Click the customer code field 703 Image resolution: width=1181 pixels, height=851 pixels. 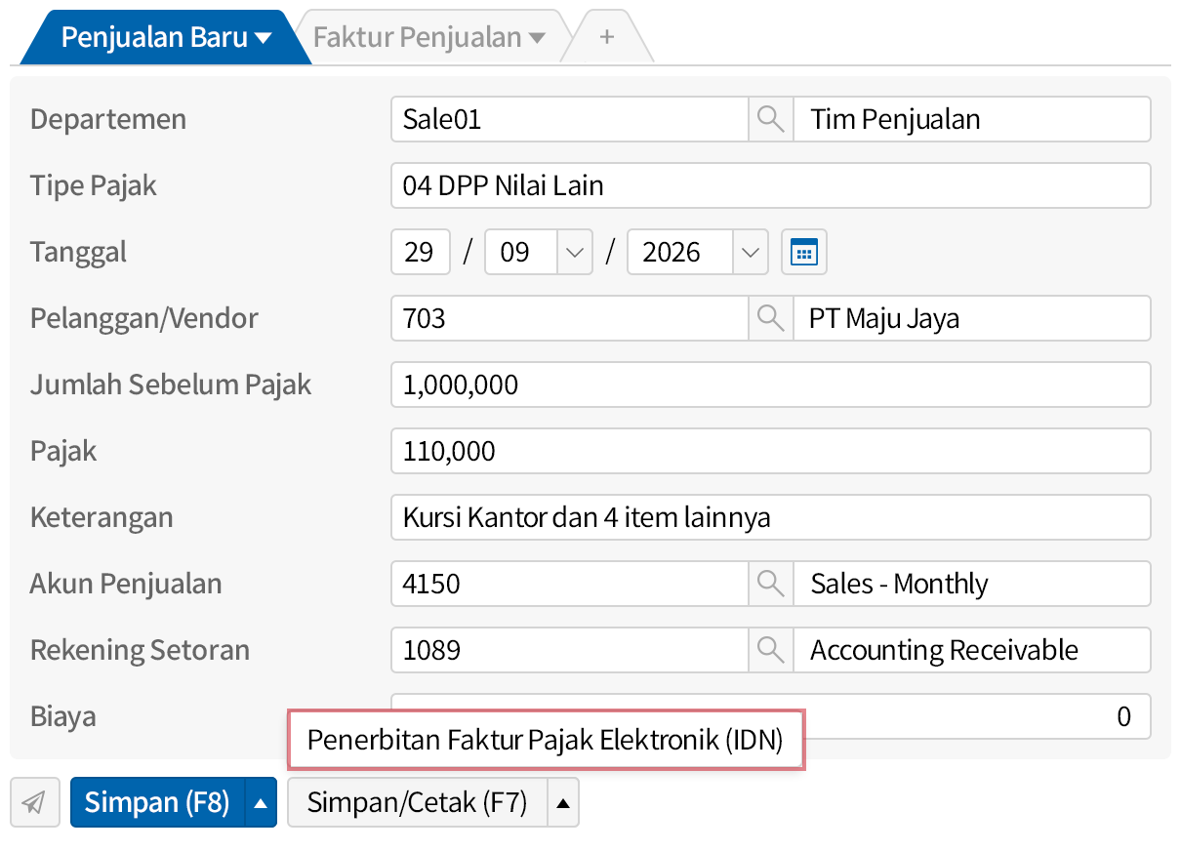570,318
